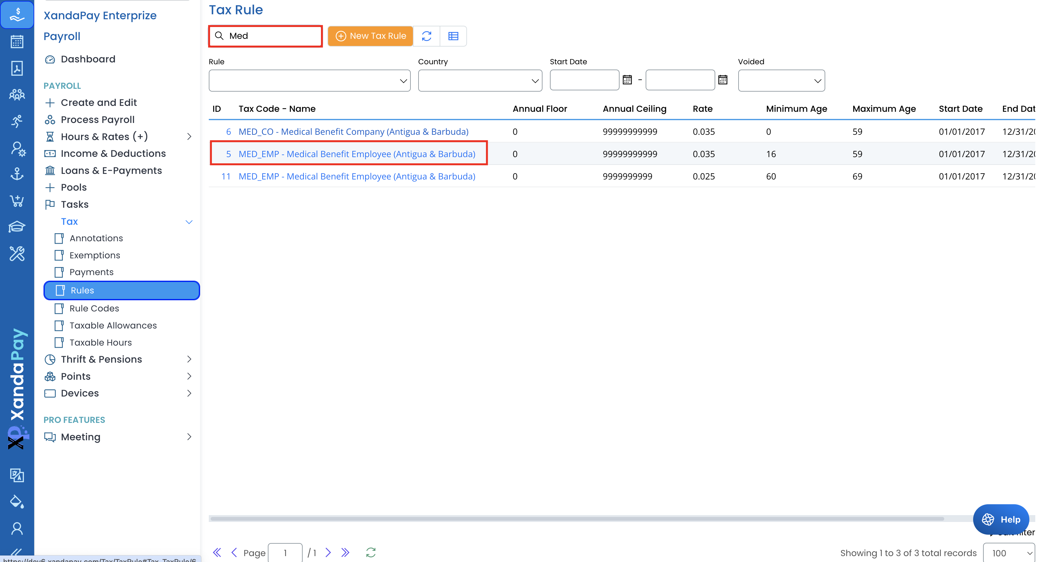Click the horizontal scrollbar below the table

click(x=577, y=519)
